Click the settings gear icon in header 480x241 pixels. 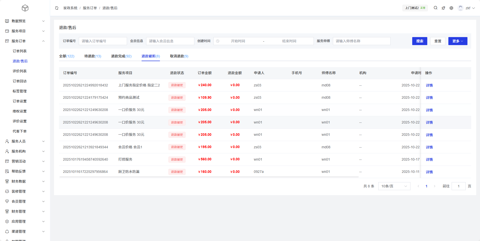(451, 8)
